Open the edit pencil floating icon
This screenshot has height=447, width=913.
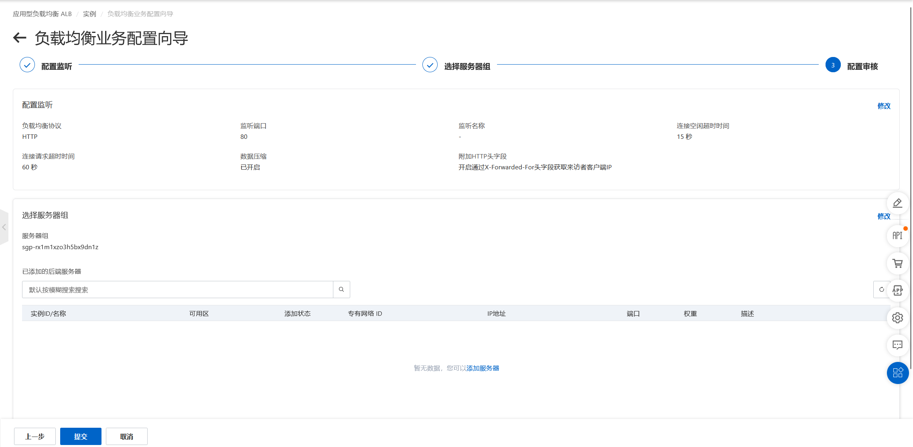click(897, 203)
